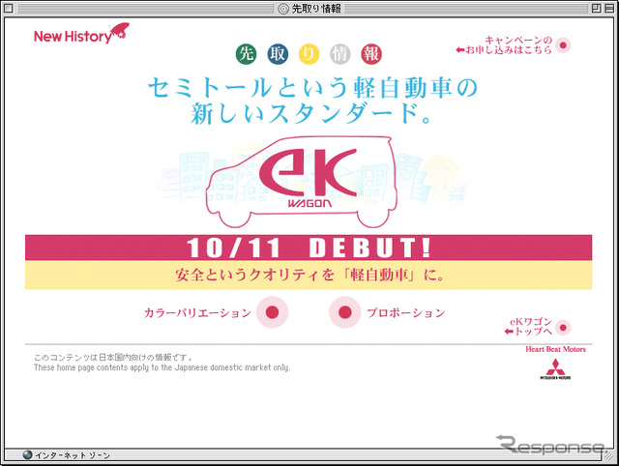
Task: Click the text このコンテンツは日本国内向けの情報です。
Action: point(114,358)
